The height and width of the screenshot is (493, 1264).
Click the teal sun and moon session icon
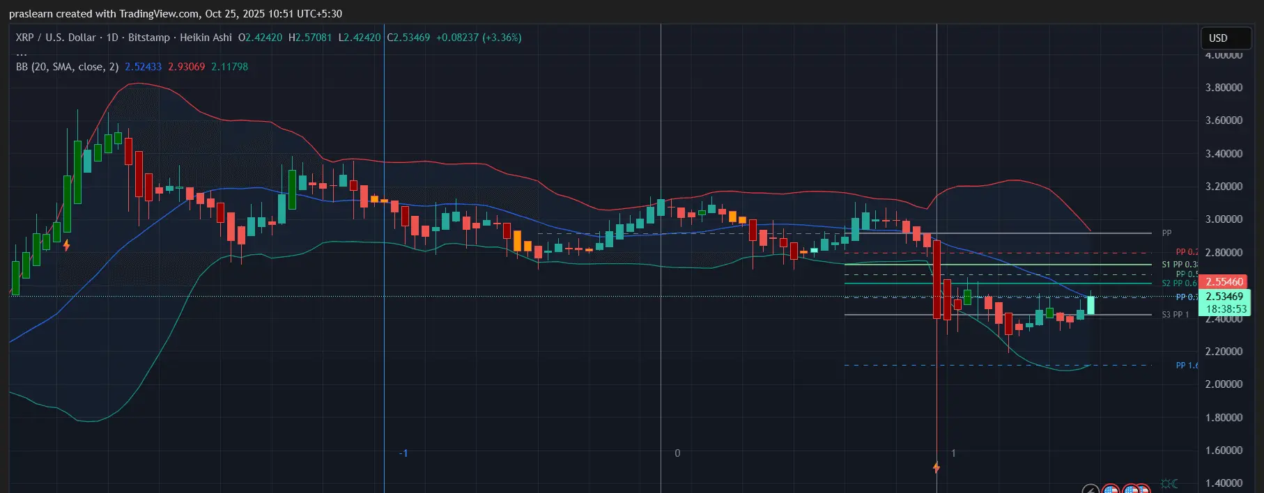point(1169,483)
